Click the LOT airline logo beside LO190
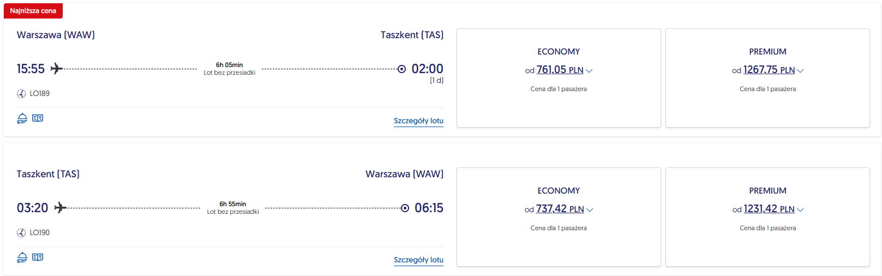Screen dimensions: 882x276 (21, 233)
